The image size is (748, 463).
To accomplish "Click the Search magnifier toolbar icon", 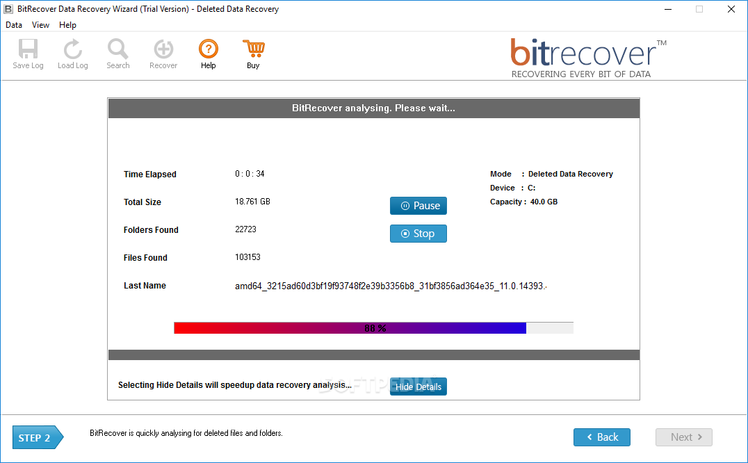I will 117,49.
